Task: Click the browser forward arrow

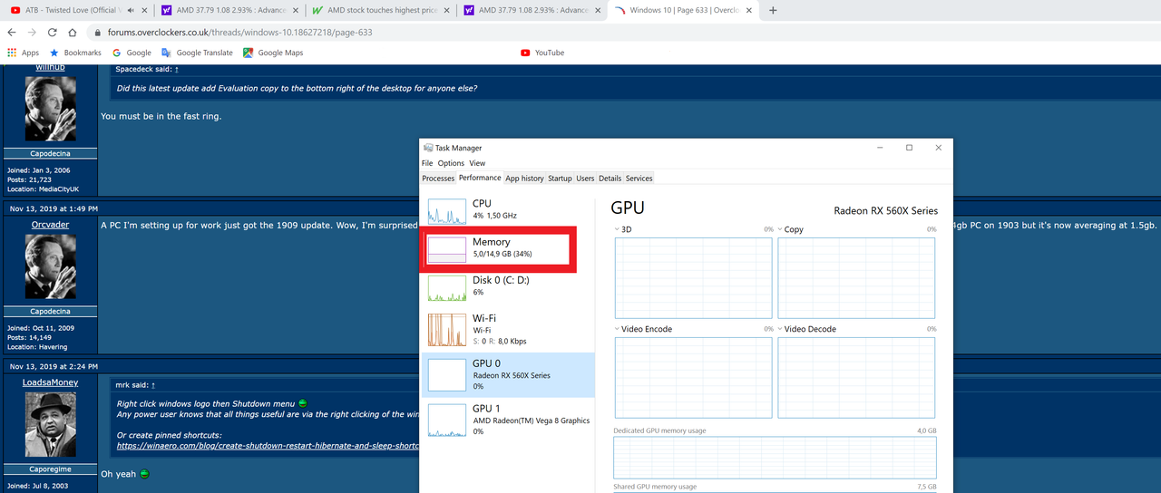Action: pos(32,32)
